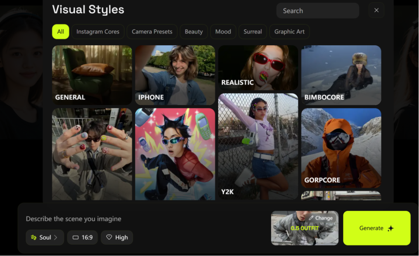This screenshot has width=419, height=256.
Task: Close the Visual Styles dialog
Action: point(376,10)
